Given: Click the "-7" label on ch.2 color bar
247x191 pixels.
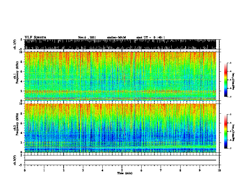Looking at the screenshot, I should tap(230, 148).
